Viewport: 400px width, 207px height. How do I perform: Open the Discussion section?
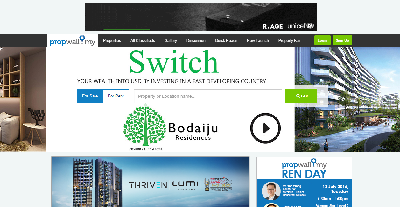(196, 41)
